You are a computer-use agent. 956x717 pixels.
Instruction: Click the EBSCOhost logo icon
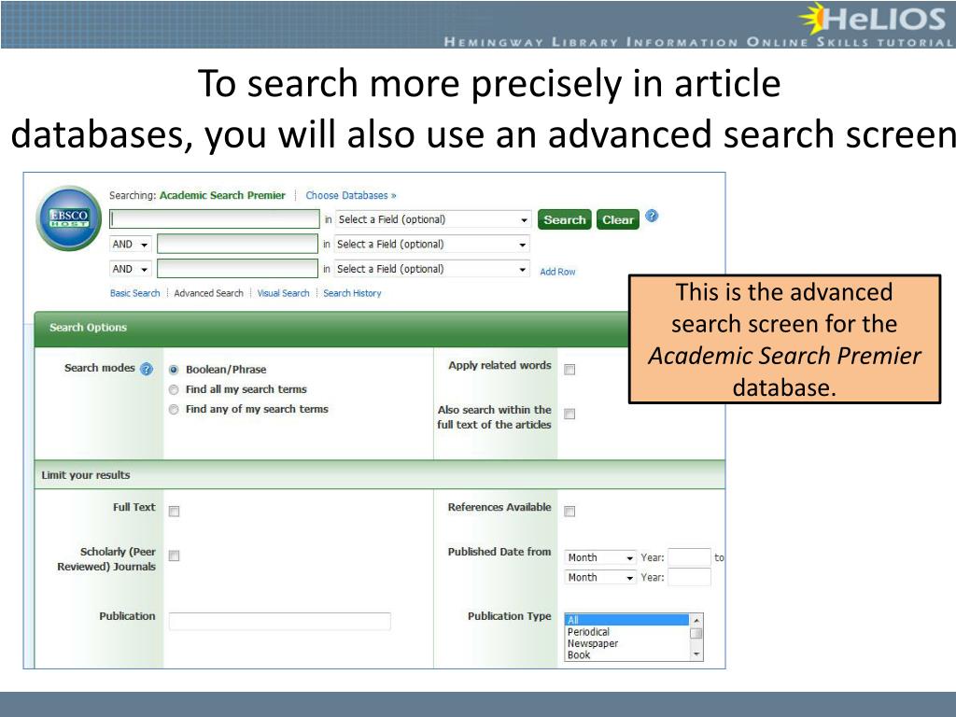pyautogui.click(x=69, y=218)
